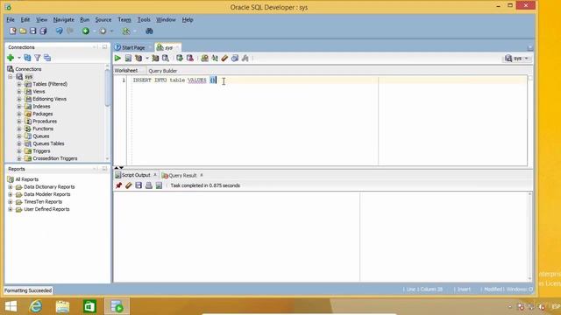Screen dimensions: 561x315
Task: Select the Indexes tree item
Action: 41,107
